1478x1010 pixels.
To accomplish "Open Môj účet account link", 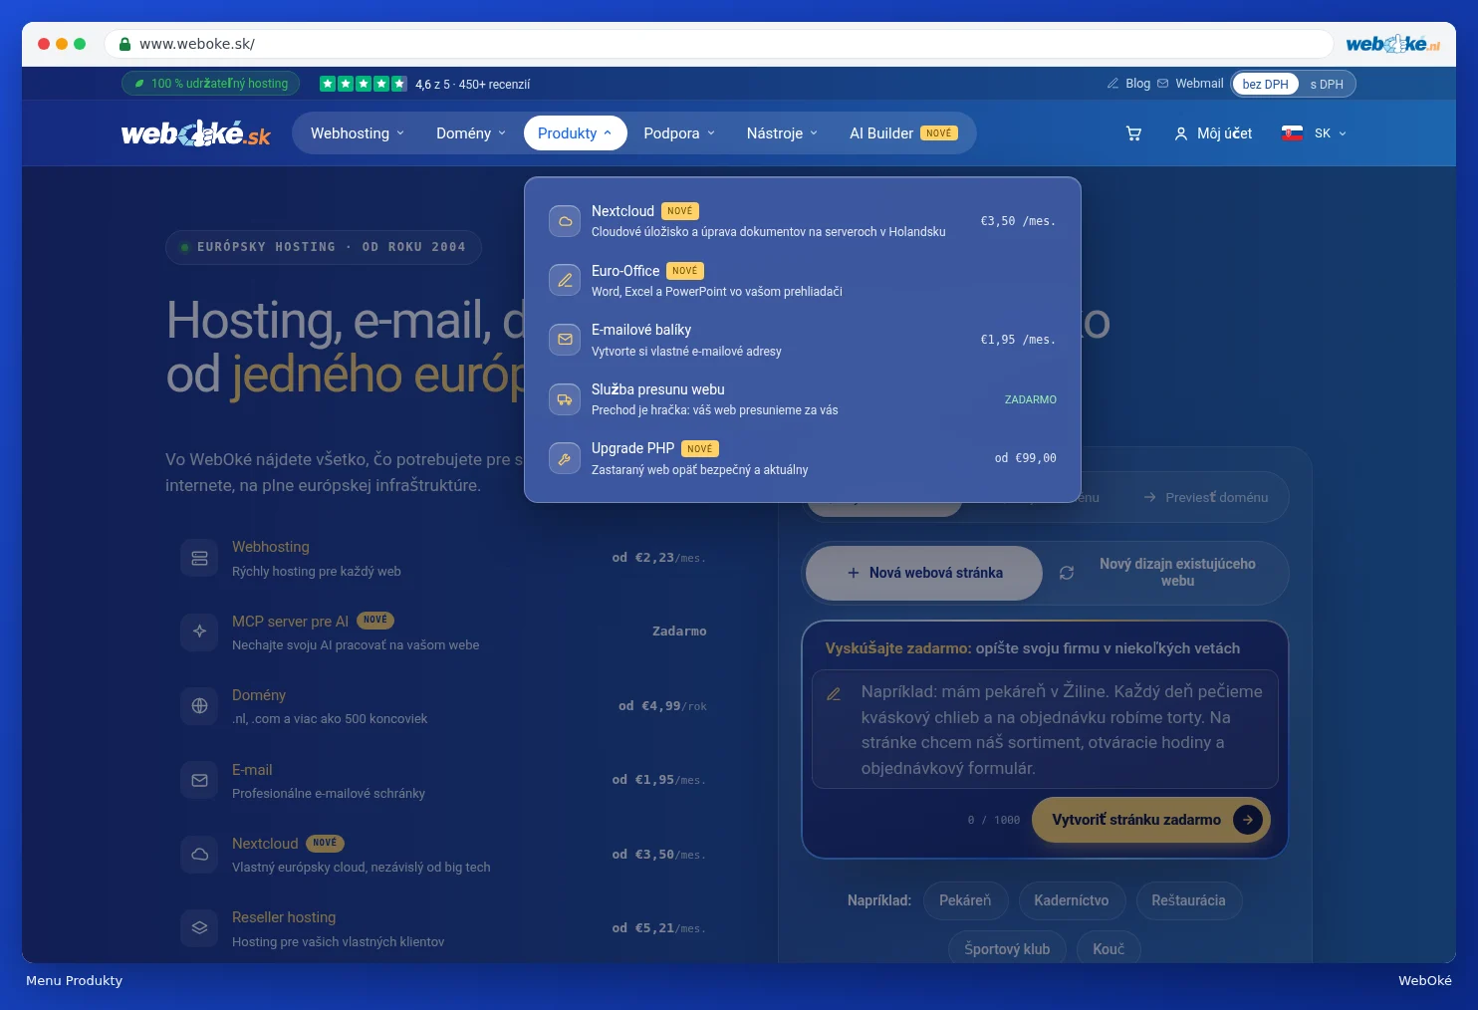I will (x=1213, y=133).
